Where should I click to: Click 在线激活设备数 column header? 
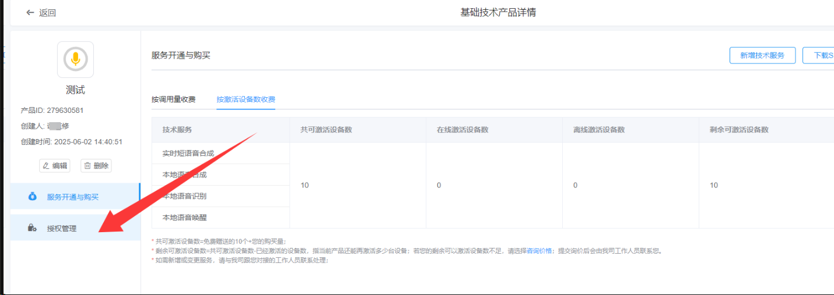(x=494, y=130)
